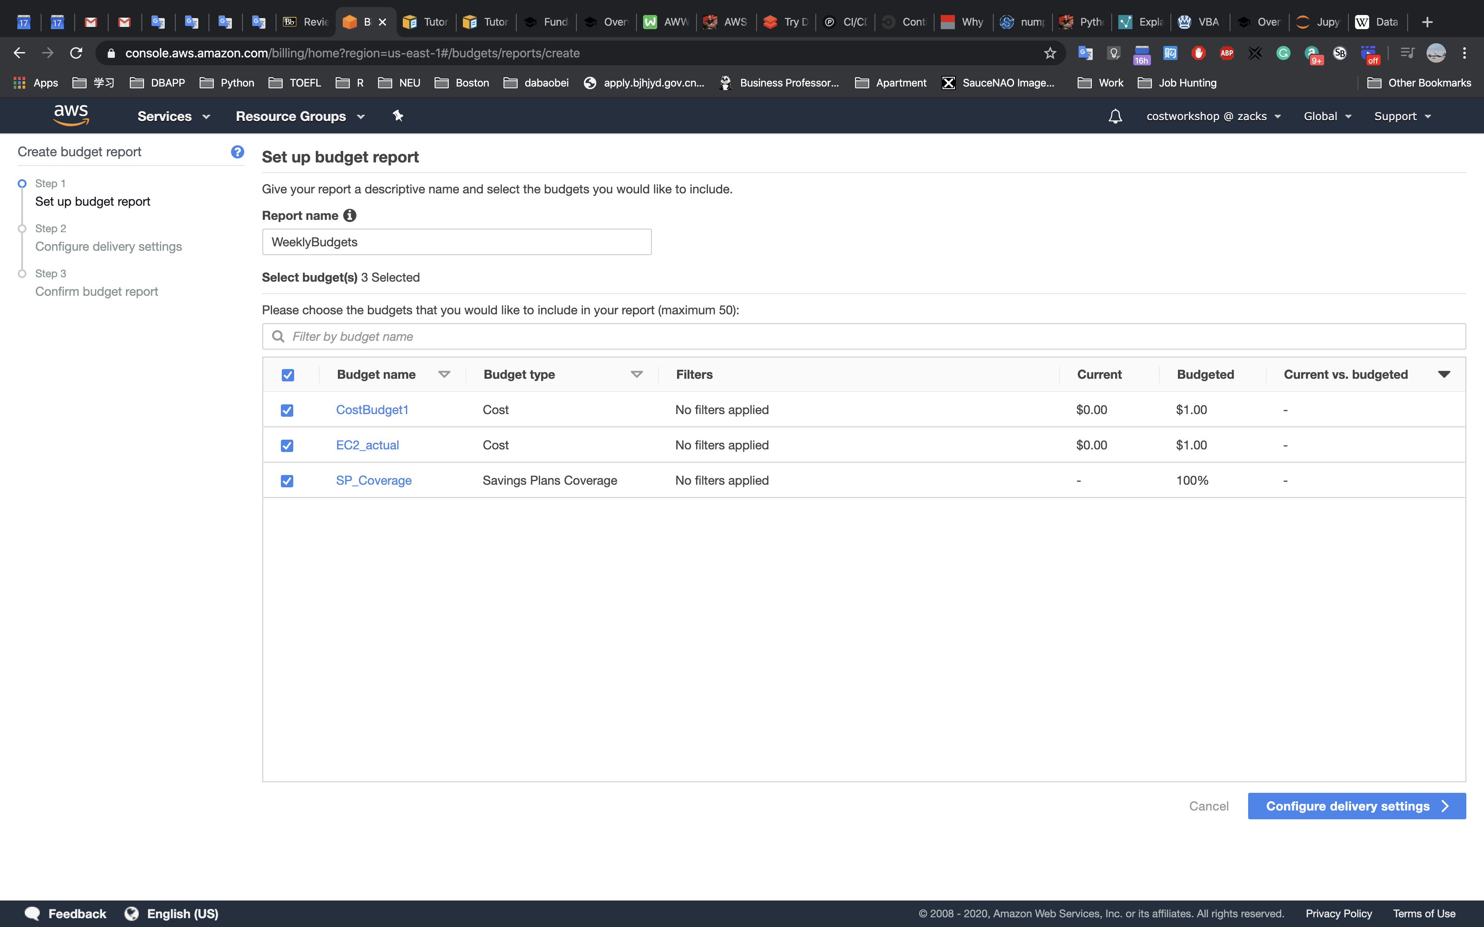Image resolution: width=1484 pixels, height=927 pixels.
Task: Toggle the select-all budgets header checkbox
Action: 288,375
